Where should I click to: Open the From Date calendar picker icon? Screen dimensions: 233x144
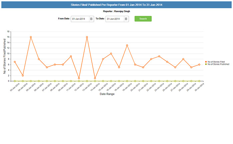coord(92,19)
